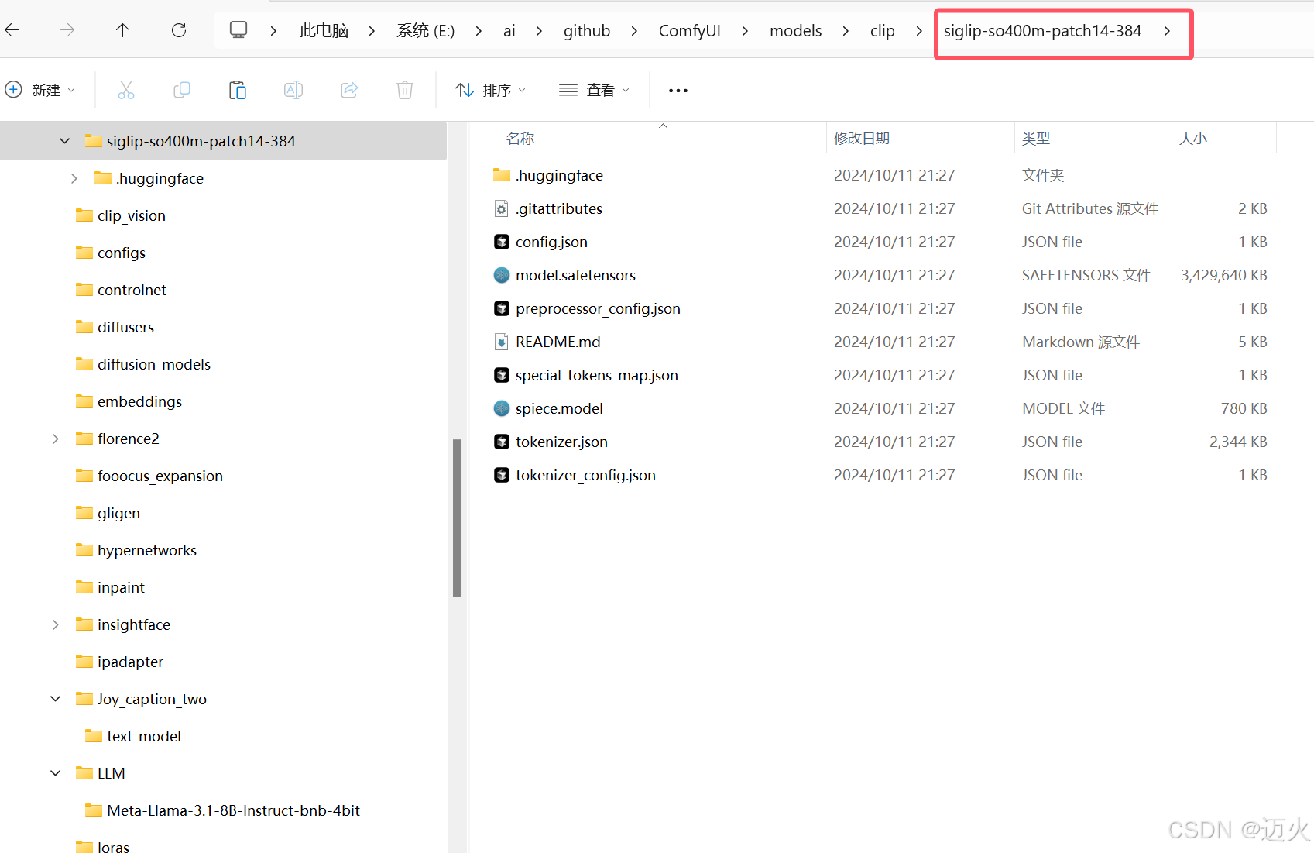This screenshot has width=1314, height=853.
Task: Collapse the LLM tree node
Action: (56, 773)
